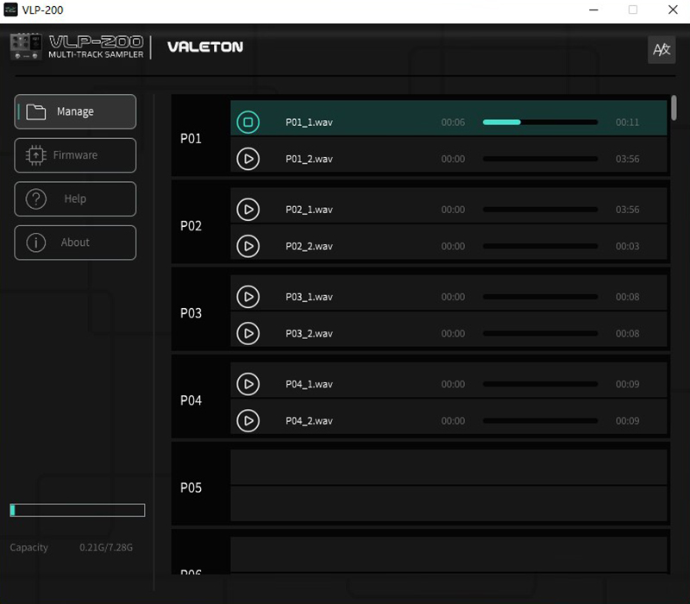
Task: Click the VLP-200 app icon in titlebar
Action: (11, 9)
